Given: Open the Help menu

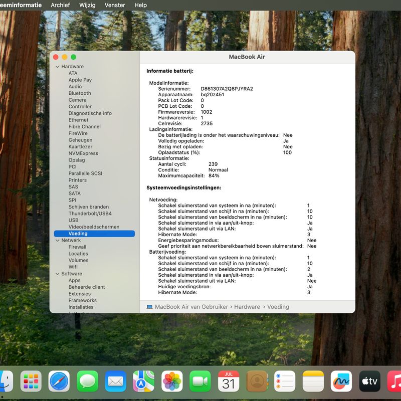Looking at the screenshot, I should click(141, 5).
